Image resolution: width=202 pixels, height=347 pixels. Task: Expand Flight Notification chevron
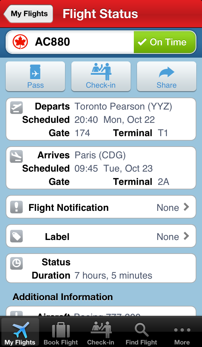[x=186, y=207]
